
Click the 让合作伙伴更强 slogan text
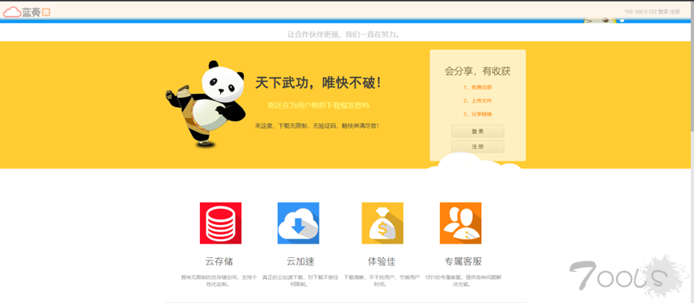point(344,34)
